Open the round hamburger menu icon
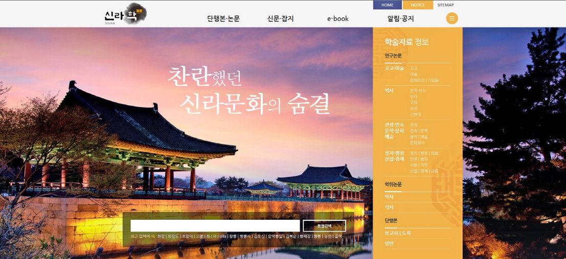 (452, 18)
